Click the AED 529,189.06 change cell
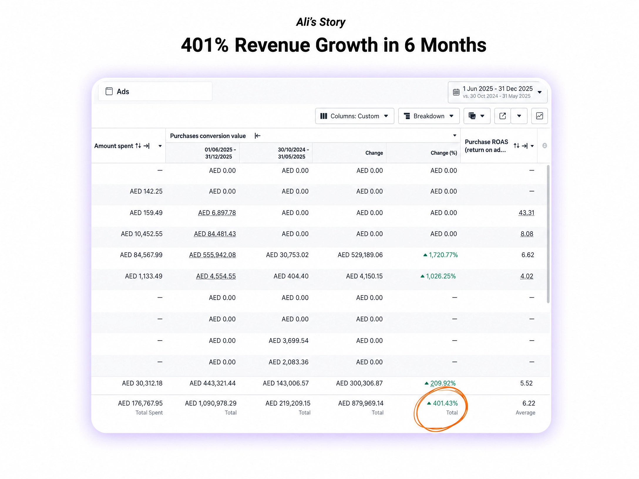This screenshot has height=479, width=639. click(360, 255)
